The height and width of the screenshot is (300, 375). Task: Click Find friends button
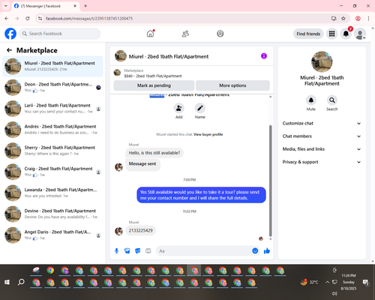(308, 34)
